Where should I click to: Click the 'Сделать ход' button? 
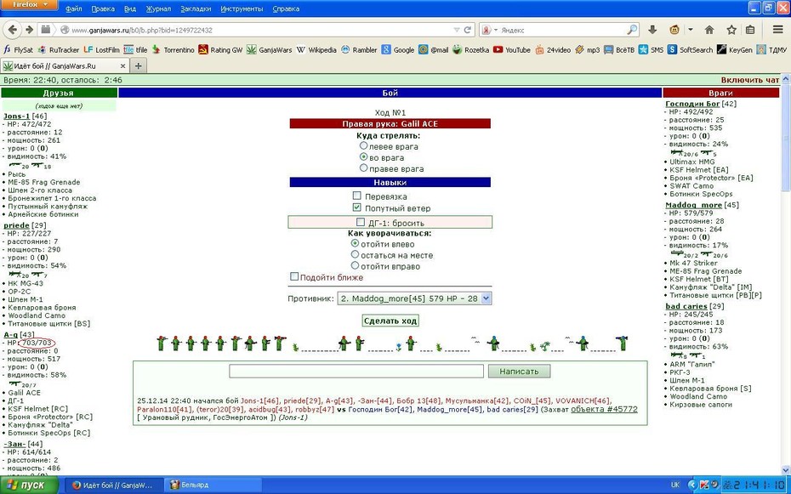coord(390,321)
